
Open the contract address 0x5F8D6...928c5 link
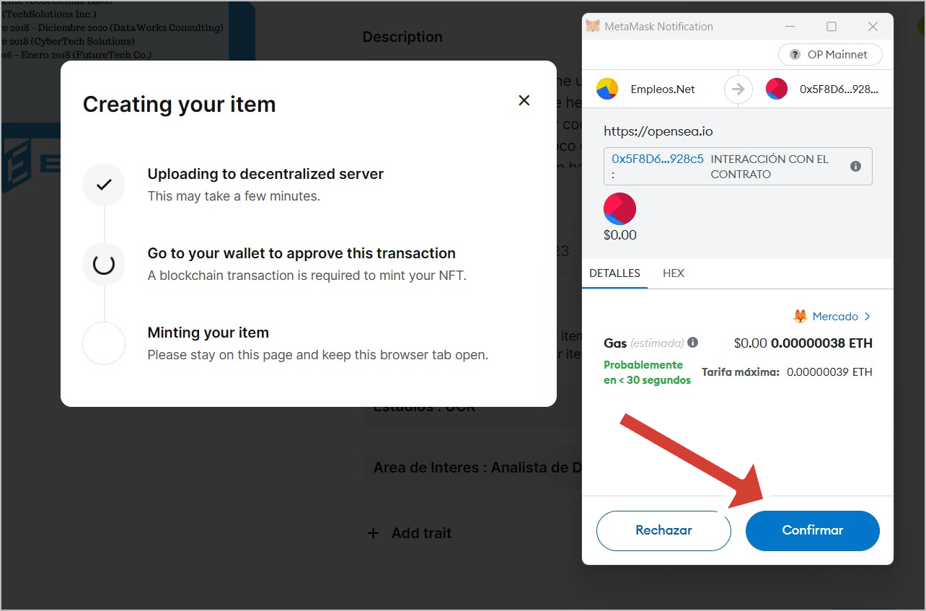point(657,159)
